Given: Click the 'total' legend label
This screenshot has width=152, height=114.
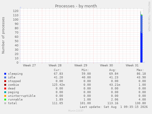Looking at the screenshot, I should pos(13,103).
